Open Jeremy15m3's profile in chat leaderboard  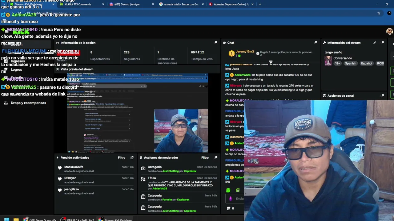click(x=245, y=52)
